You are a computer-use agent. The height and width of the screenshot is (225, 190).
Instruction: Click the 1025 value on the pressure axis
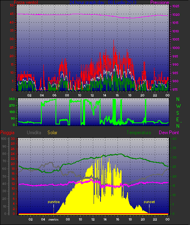[x=176, y=6]
